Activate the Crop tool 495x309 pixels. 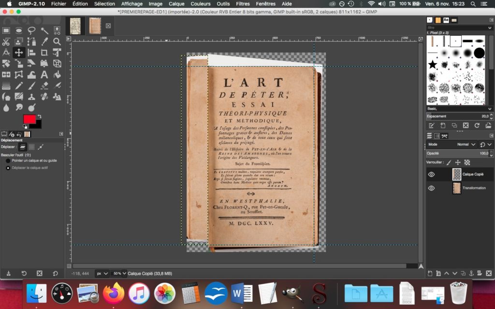[x=44, y=52]
